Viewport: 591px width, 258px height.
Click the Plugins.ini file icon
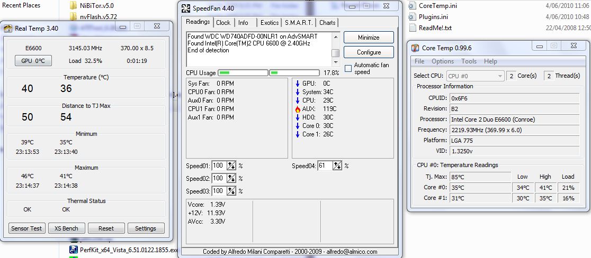[x=412, y=17]
